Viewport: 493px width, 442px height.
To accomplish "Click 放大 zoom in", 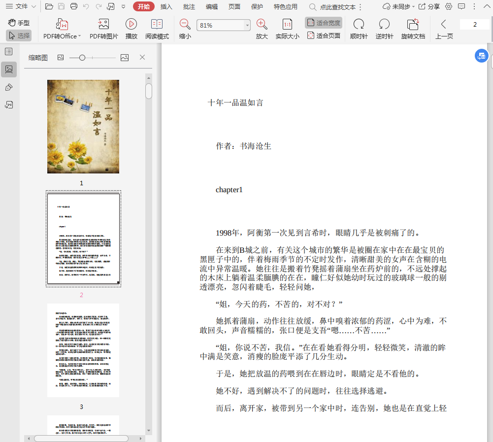I will 262,29.
